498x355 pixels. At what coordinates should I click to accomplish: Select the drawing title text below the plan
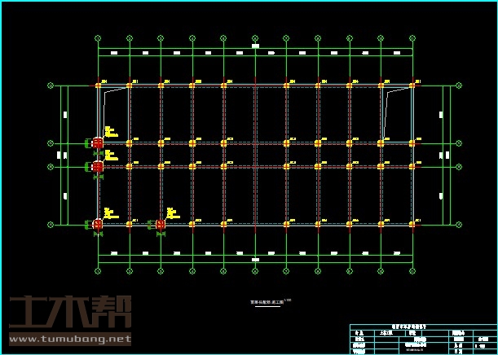pyautogui.click(x=268, y=302)
